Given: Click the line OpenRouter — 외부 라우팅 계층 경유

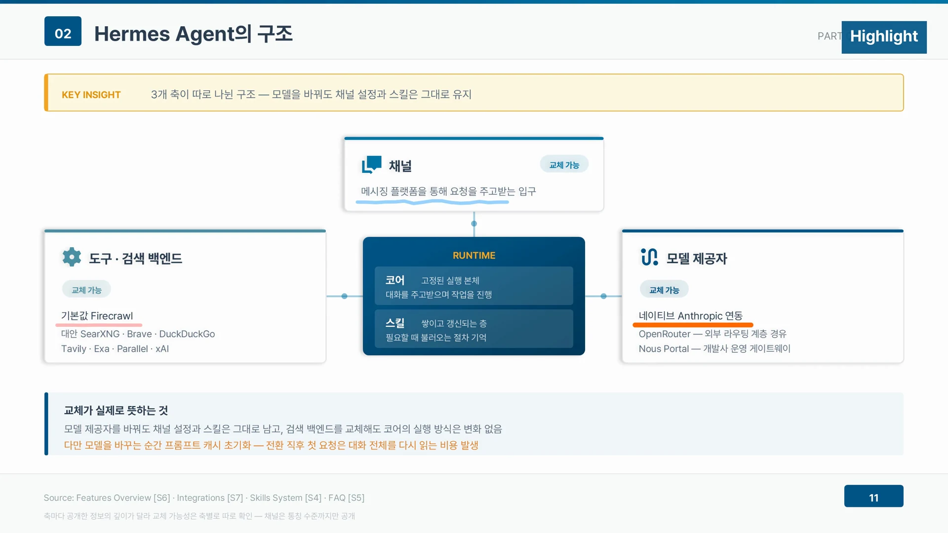Looking at the screenshot, I should coord(712,334).
